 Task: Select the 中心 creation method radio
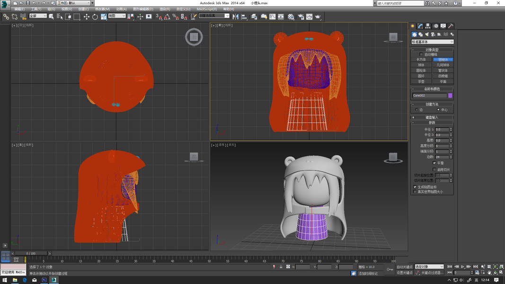pyautogui.click(x=438, y=110)
